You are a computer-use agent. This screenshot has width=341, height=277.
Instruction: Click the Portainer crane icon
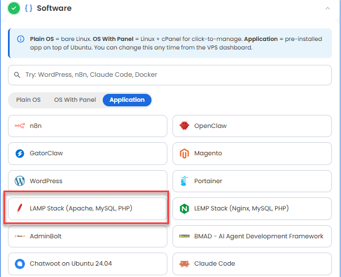click(184, 181)
